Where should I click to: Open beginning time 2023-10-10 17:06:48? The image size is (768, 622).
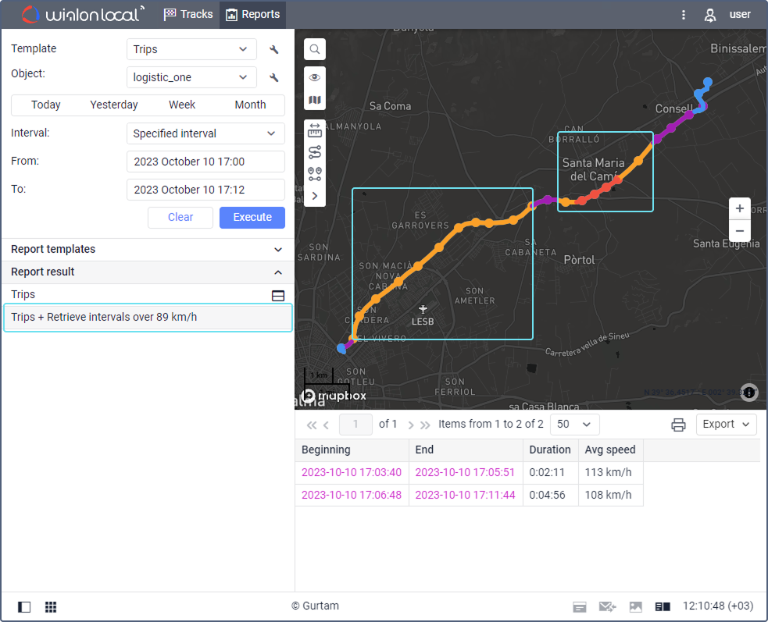352,495
